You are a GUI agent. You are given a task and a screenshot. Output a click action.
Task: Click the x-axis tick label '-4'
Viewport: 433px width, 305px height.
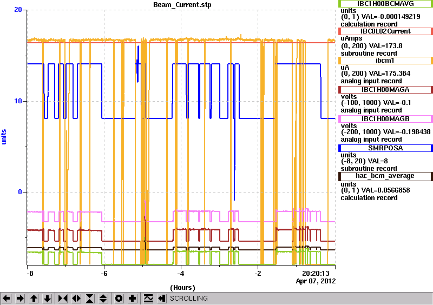point(181,274)
